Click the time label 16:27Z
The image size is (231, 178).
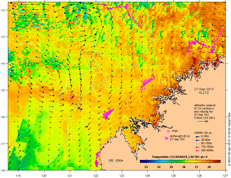click(204, 93)
